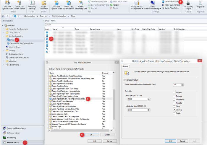Viewport: 207px width, 145px height.
Task: Click the Sites search field
Action: (126, 25)
